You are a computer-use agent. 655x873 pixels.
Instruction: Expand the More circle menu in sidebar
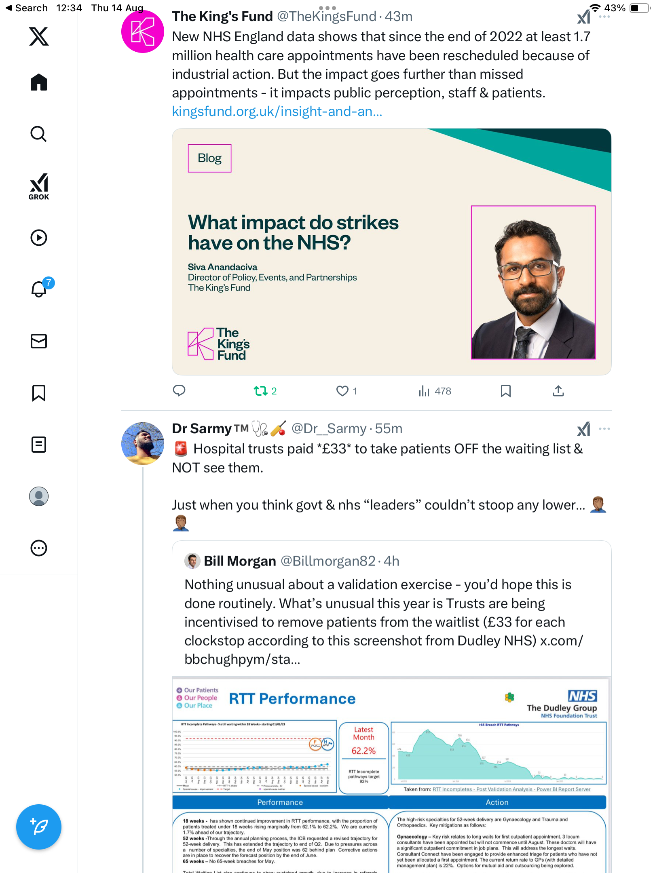pyautogui.click(x=39, y=548)
